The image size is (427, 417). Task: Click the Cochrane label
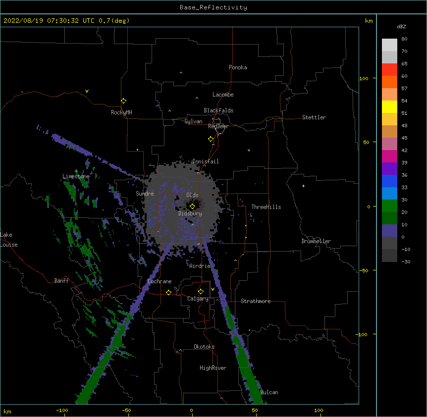point(160,281)
